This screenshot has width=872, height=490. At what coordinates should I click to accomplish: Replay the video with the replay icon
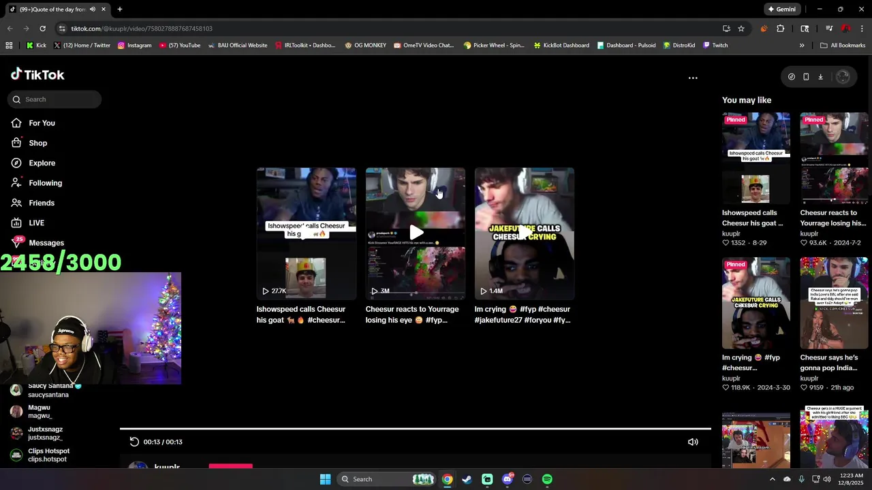click(134, 442)
